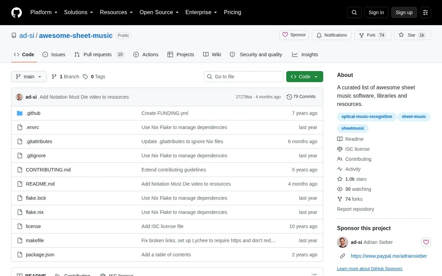The height and width of the screenshot is (276, 442).
Task: Expand Platform menu
Action: coord(44,12)
